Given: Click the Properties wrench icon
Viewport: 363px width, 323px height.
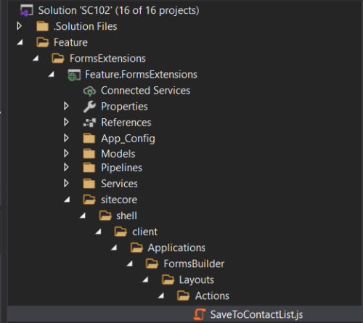Looking at the screenshot, I should click(x=89, y=107).
